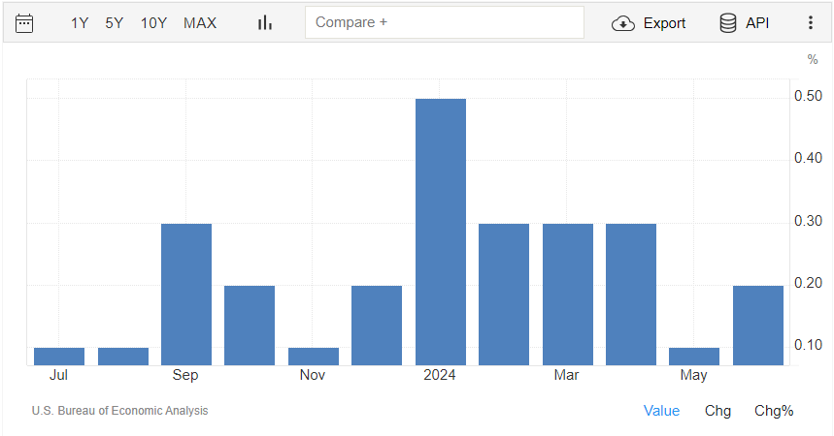Click the API database icon
Screen dimensions: 834x436
pyautogui.click(x=727, y=23)
